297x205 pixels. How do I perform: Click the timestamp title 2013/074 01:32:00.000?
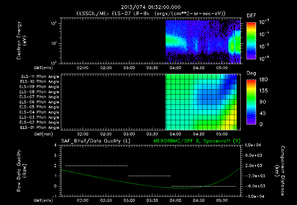151,7
